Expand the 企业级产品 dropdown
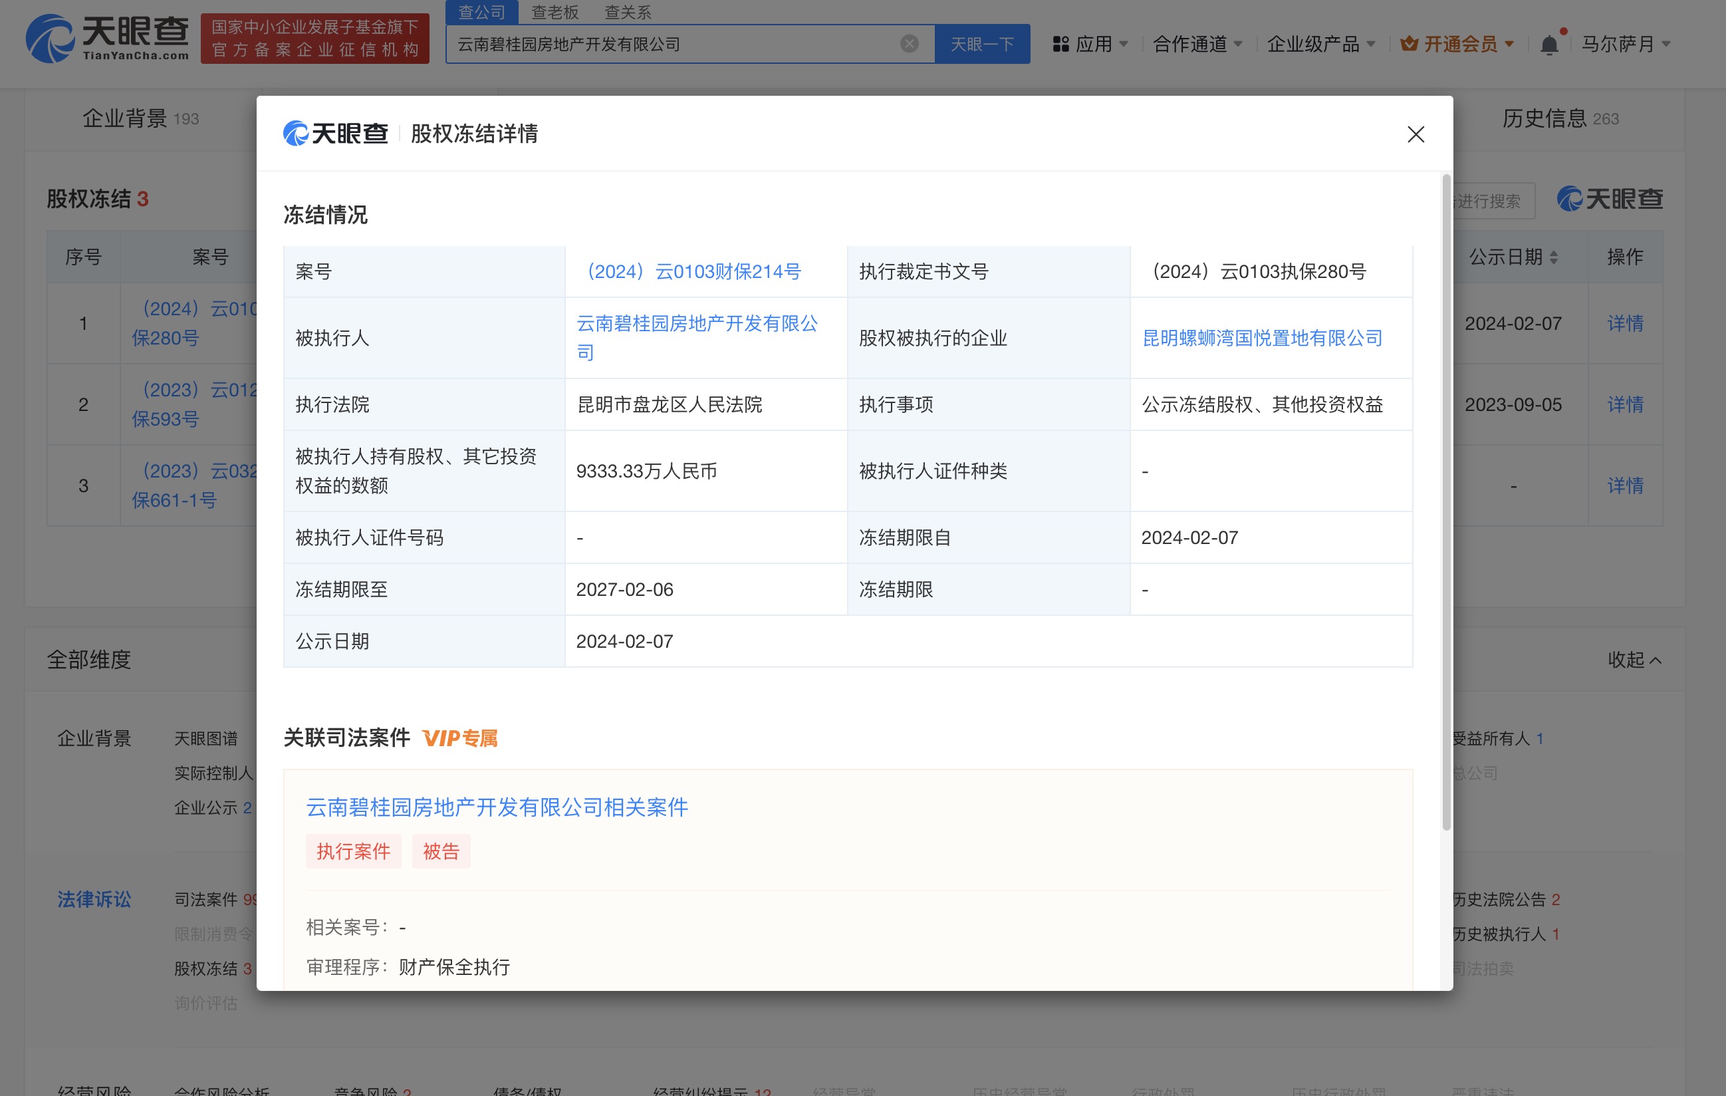 1320,45
